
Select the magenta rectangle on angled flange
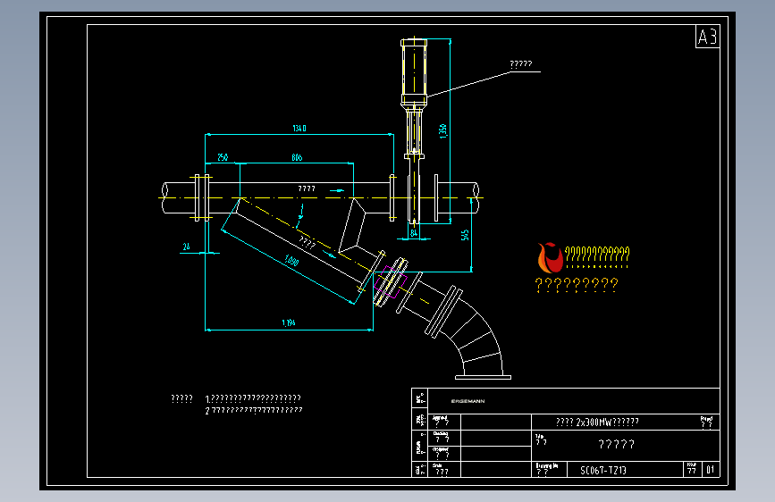pyautogui.click(x=391, y=282)
